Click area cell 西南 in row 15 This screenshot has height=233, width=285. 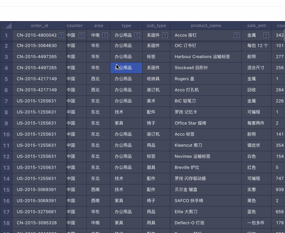tap(99, 190)
